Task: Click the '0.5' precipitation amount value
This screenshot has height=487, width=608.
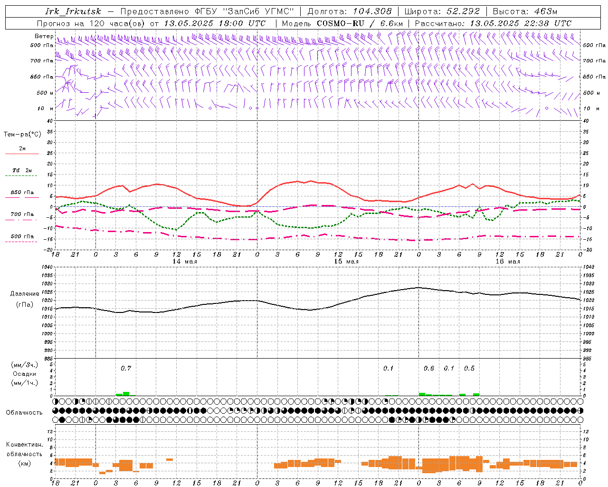Action: click(469, 368)
